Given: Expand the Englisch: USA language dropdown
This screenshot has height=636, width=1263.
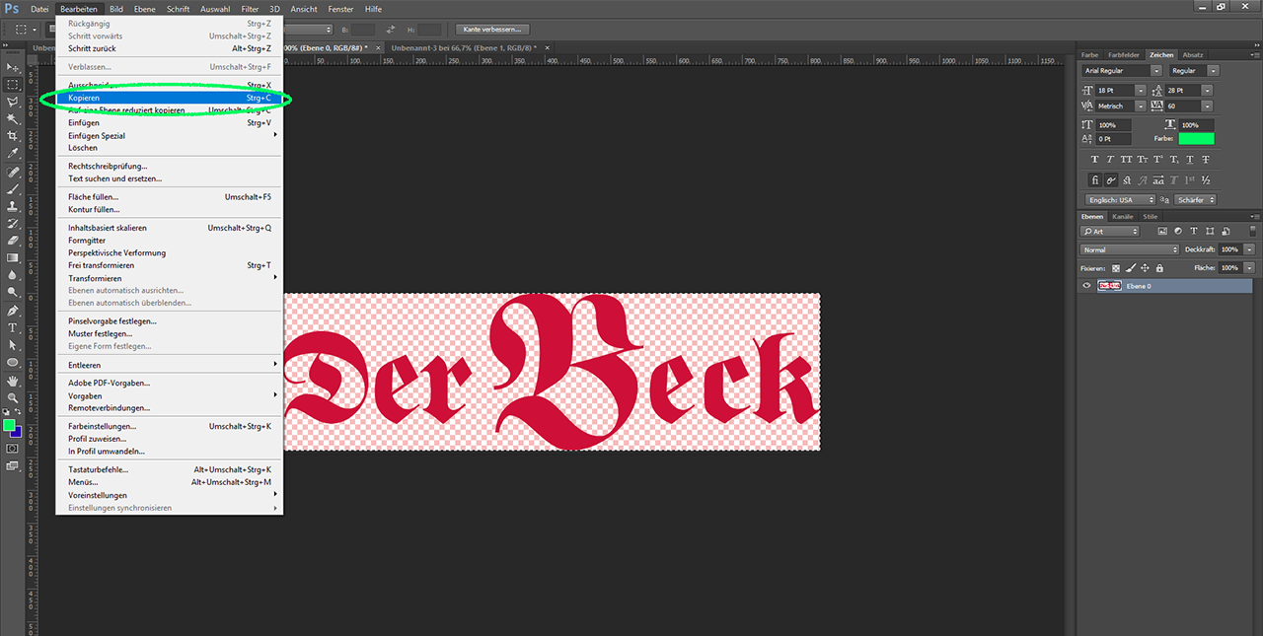Looking at the screenshot, I should (x=1120, y=200).
